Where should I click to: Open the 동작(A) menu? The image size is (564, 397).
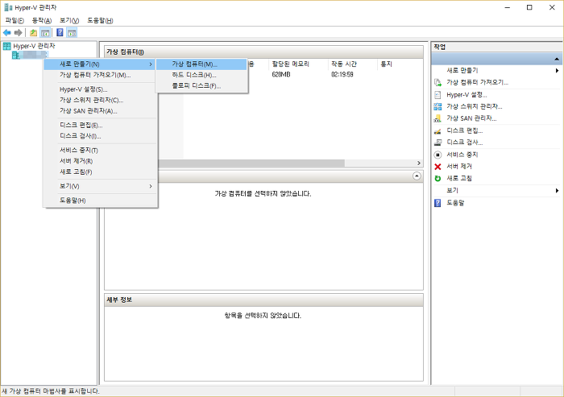point(42,20)
